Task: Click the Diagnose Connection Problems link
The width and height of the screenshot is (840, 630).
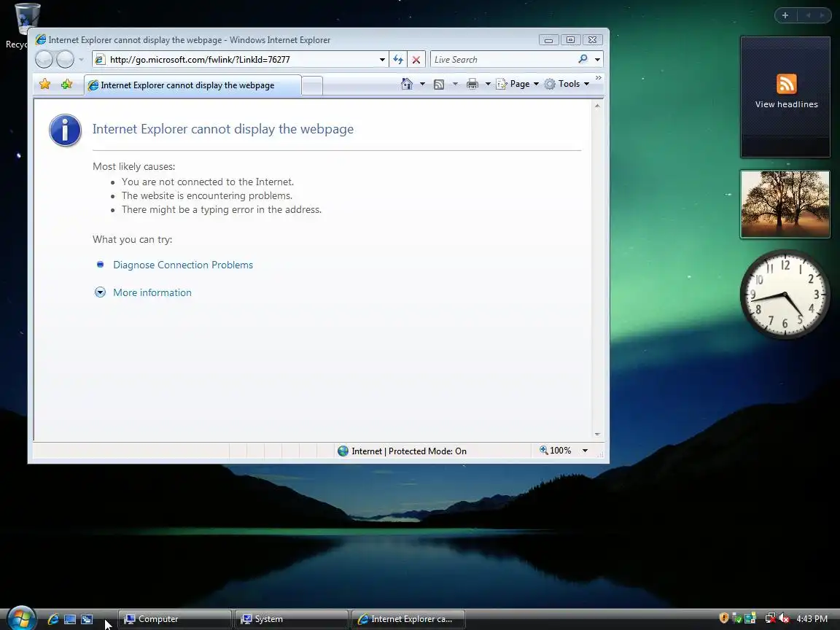Action: click(183, 265)
